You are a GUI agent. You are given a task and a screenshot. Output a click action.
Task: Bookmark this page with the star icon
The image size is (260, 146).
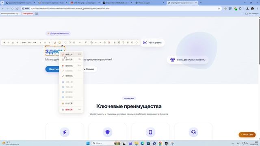coord(219,9)
